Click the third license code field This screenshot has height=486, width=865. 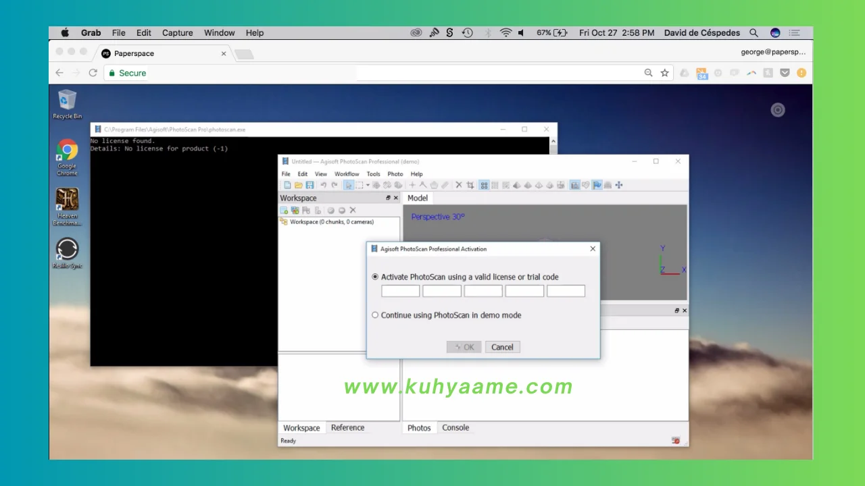point(483,291)
